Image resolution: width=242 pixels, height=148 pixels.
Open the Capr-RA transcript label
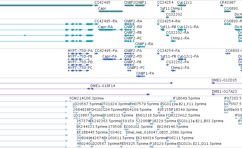click(106, 27)
